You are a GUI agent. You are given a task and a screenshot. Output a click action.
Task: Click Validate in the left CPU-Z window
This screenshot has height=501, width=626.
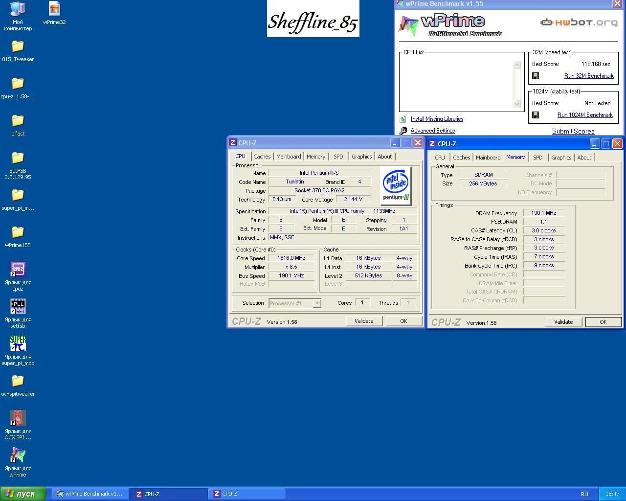(x=364, y=321)
